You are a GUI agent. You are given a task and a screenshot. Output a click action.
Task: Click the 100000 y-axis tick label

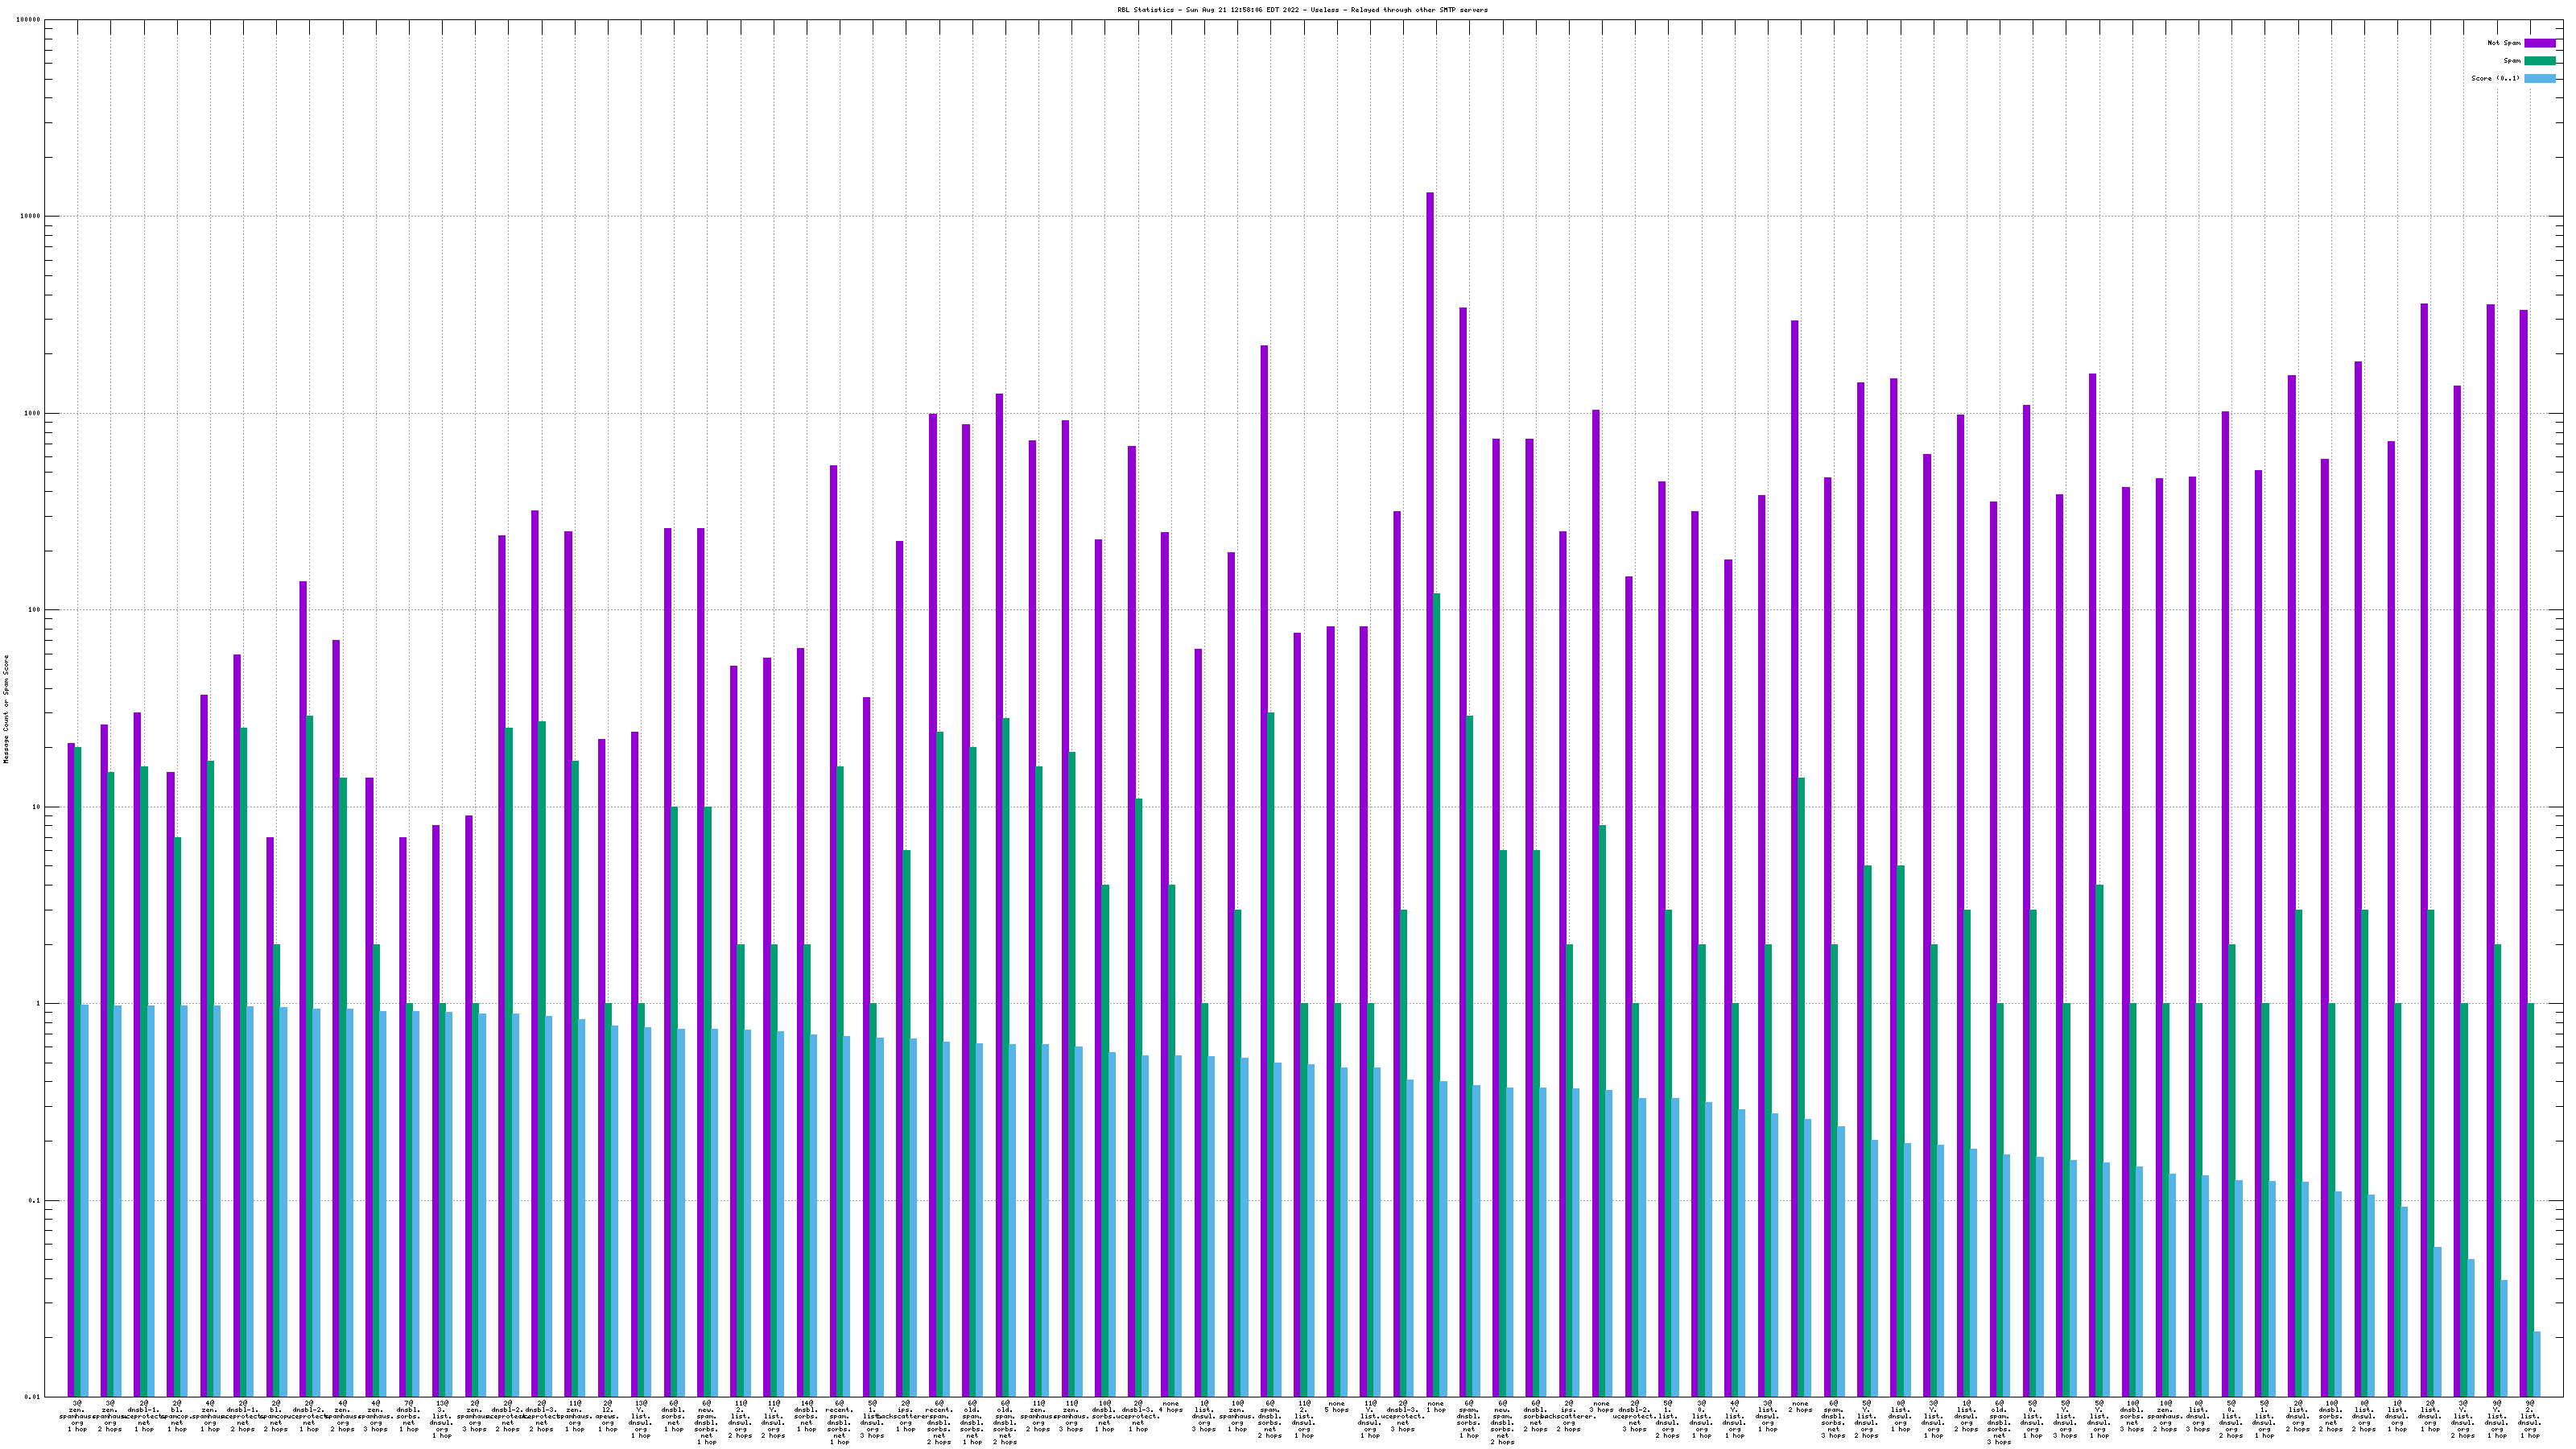coord(29,20)
